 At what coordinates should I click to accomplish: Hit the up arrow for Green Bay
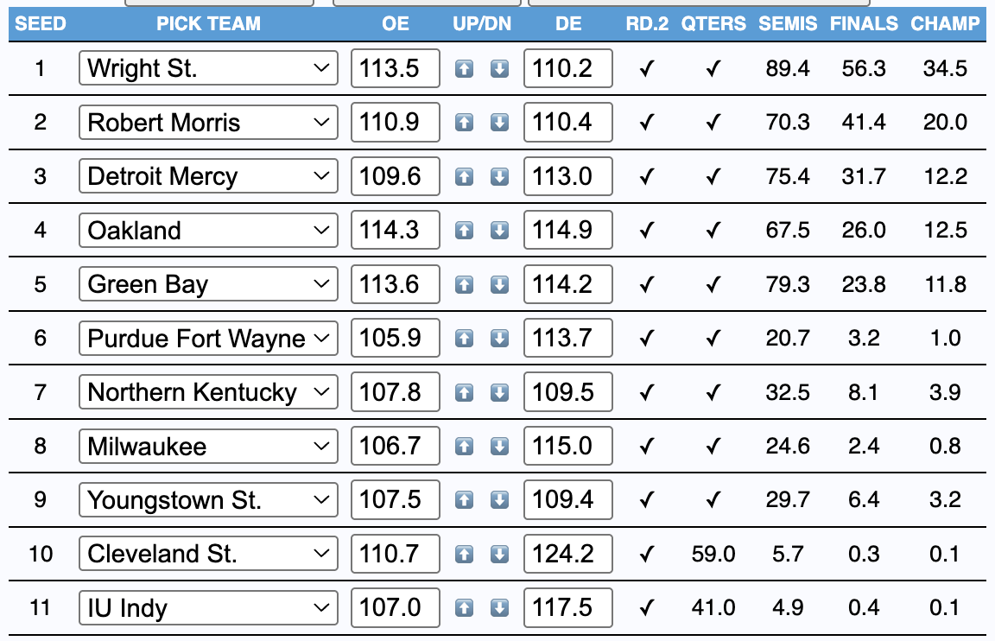click(465, 284)
